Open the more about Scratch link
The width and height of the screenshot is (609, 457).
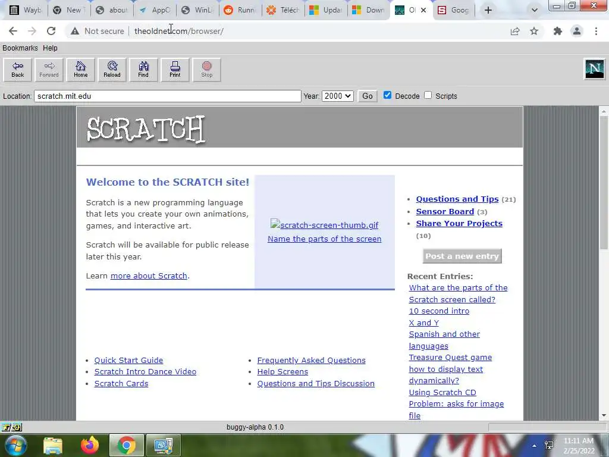(x=149, y=276)
